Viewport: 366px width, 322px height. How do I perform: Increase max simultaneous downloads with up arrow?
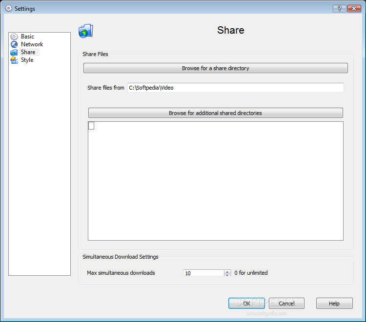point(227,271)
